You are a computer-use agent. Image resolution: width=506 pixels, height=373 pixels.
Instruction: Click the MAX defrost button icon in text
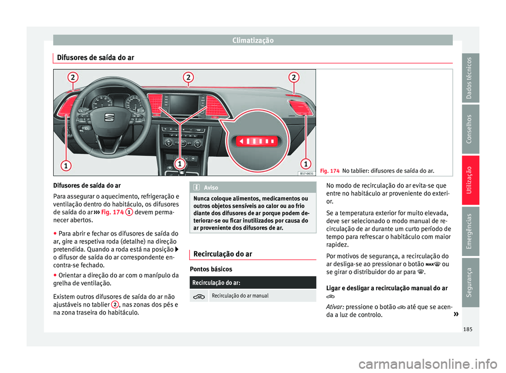click(x=433, y=264)
